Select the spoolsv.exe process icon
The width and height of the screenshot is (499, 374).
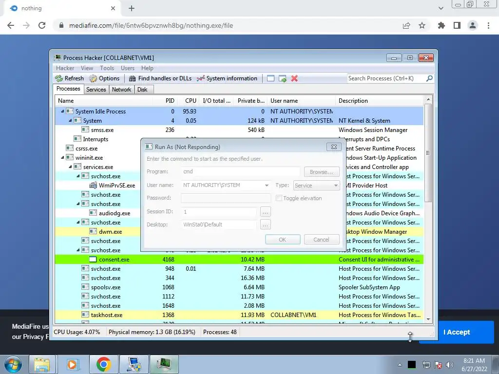coord(85,287)
